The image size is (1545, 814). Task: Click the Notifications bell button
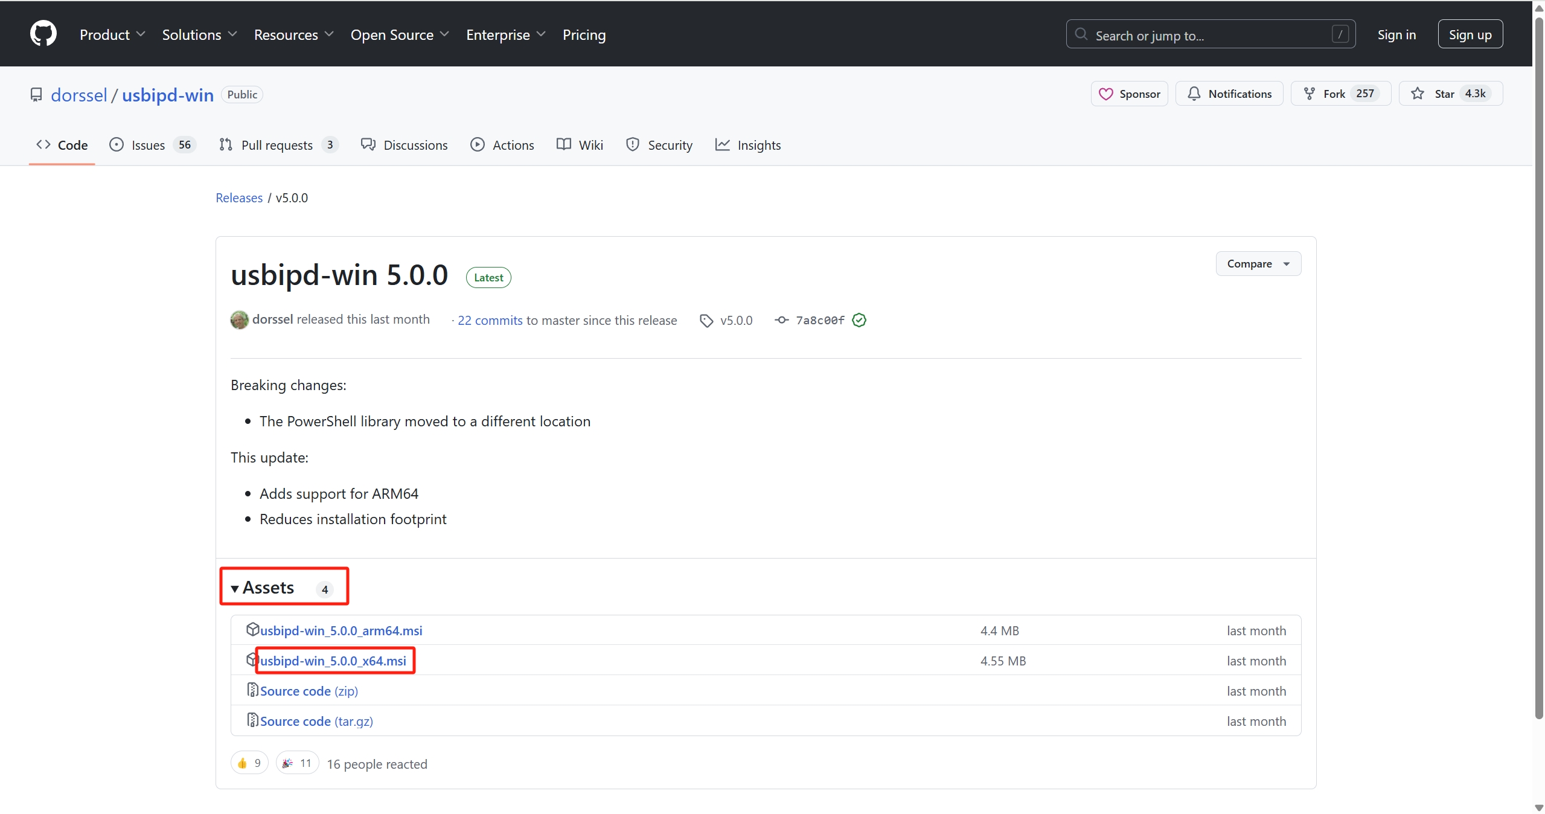click(x=1229, y=94)
